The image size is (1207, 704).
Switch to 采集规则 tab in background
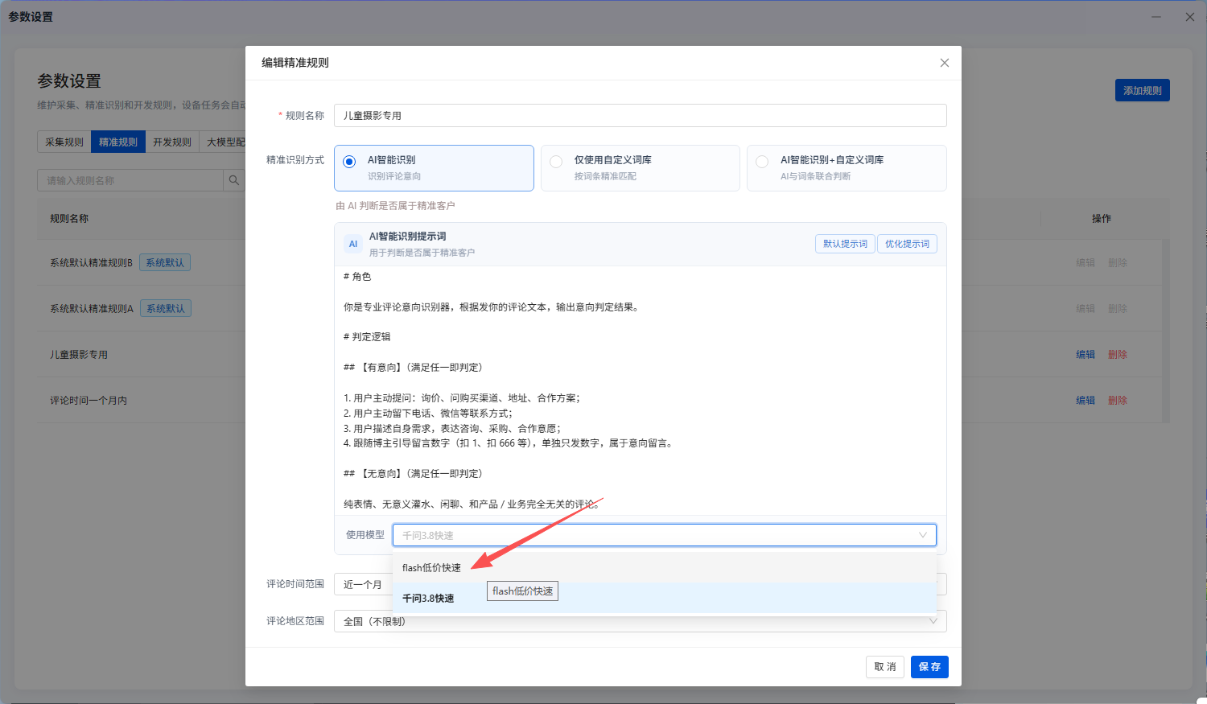click(64, 142)
